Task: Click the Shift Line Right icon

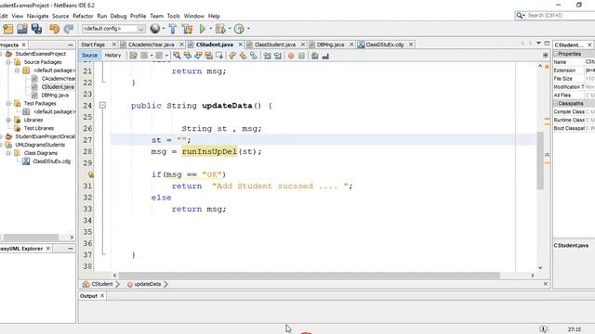Action: point(278,56)
